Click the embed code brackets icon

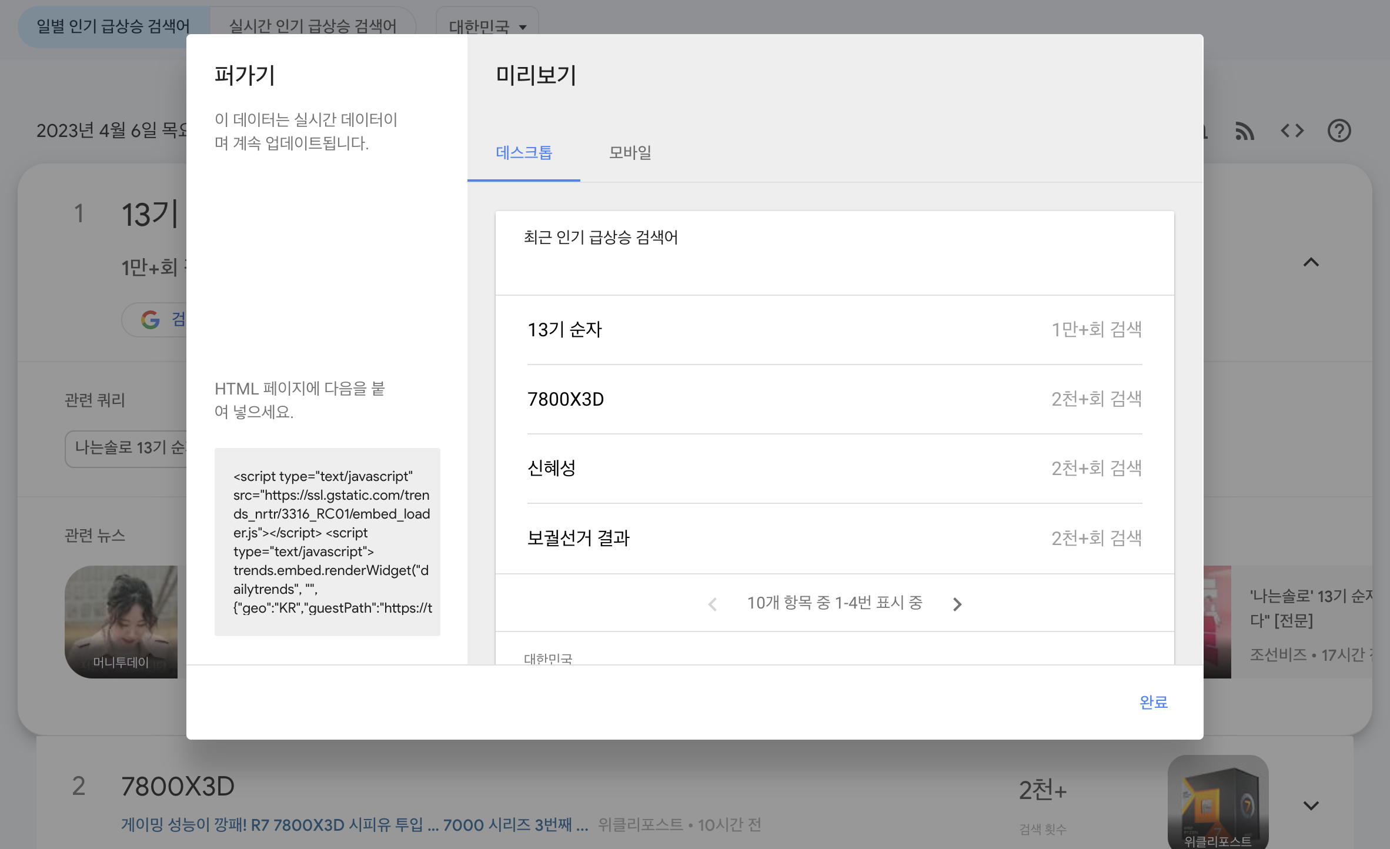click(1292, 131)
